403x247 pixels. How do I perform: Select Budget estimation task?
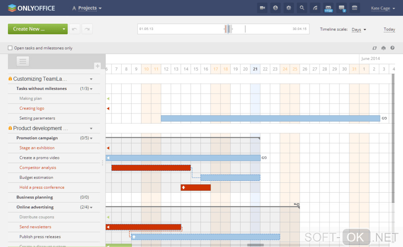[36, 177]
